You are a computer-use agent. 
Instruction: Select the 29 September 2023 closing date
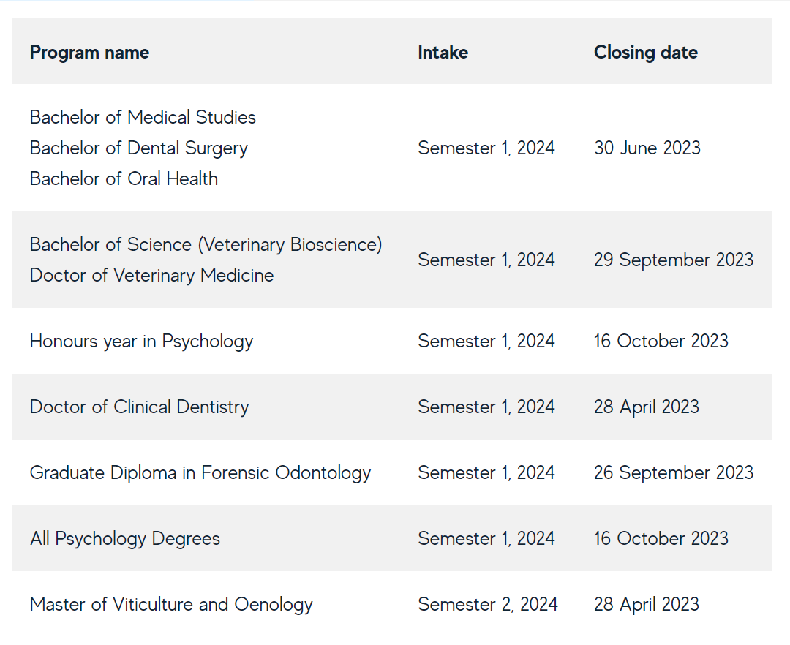pos(673,260)
